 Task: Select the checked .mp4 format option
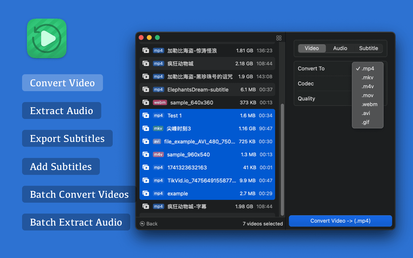(x=368, y=69)
